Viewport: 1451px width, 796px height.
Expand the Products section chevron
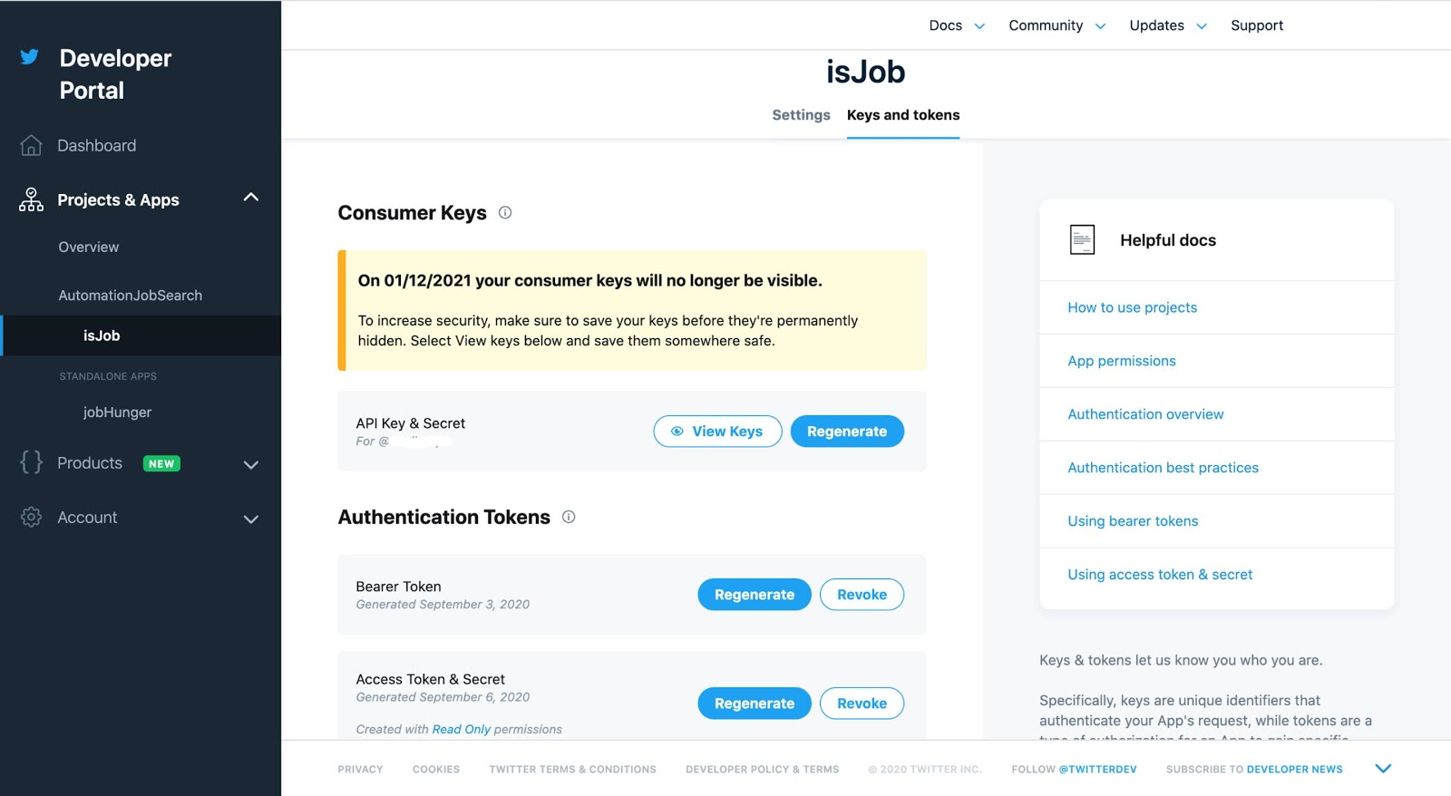[x=251, y=464]
